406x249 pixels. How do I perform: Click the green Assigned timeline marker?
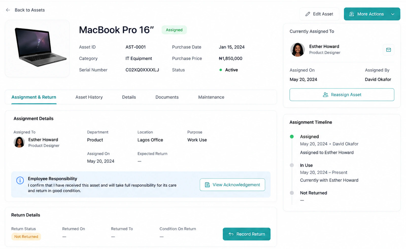(292, 137)
